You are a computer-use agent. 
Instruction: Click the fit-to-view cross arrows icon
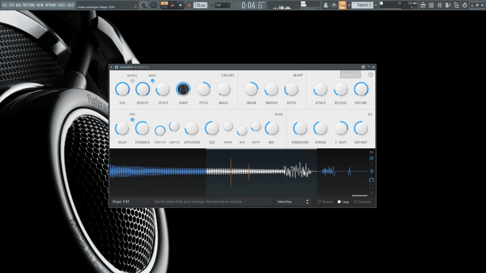[x=371, y=164]
